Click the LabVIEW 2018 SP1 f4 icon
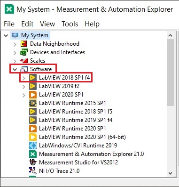This screenshot has height=187, width=179. click(x=33, y=78)
